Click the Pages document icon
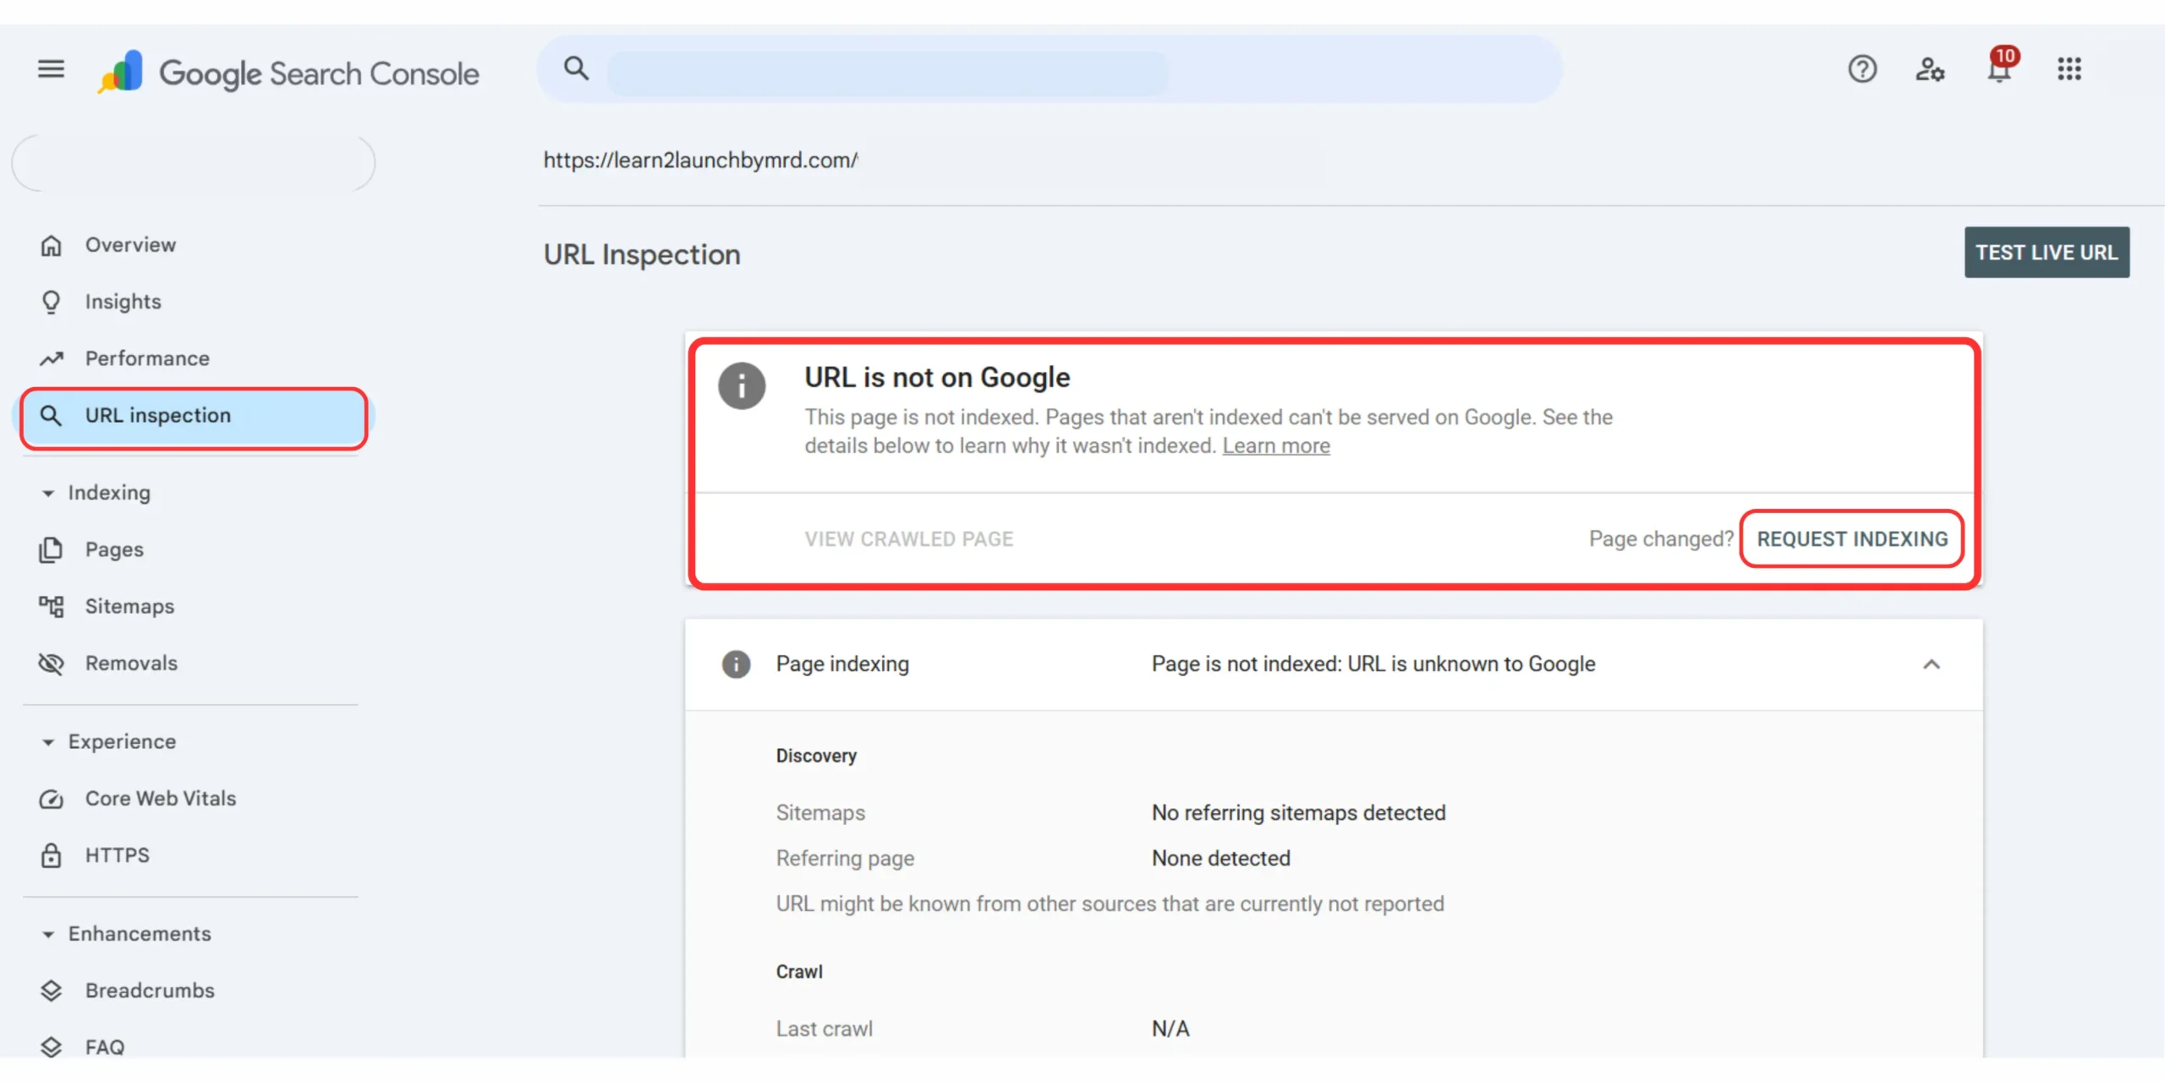This screenshot has height=1082, width=2165. (x=51, y=549)
